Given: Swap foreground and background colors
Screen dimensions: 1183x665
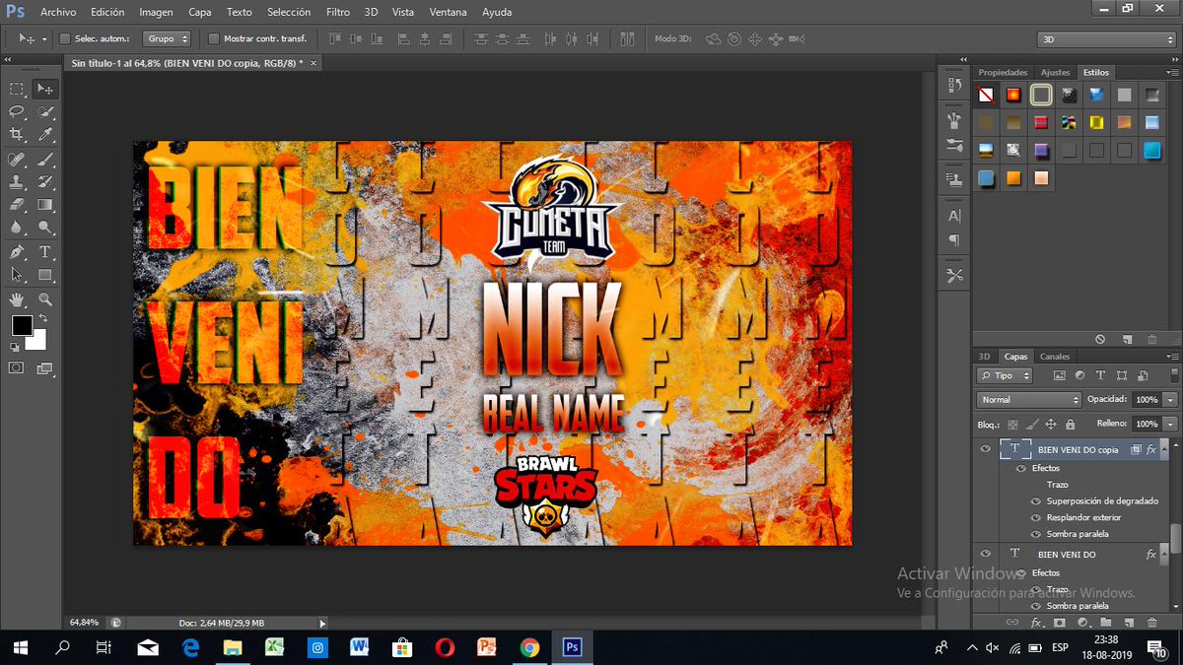Looking at the screenshot, I should tap(41, 320).
